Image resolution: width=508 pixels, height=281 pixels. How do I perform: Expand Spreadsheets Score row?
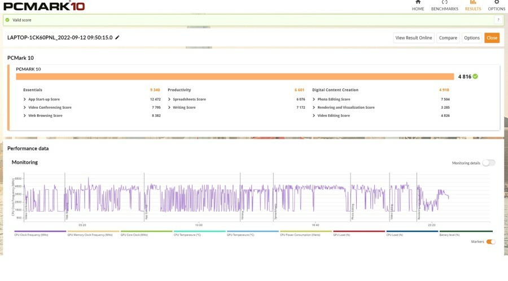[x=169, y=99]
